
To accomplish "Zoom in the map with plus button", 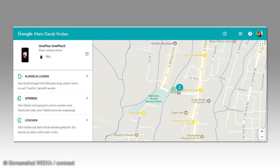I will [x=262, y=131].
